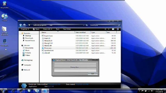Click the Burn toolbar button
Viewport: 166px width, 93px height.
click(58, 29)
